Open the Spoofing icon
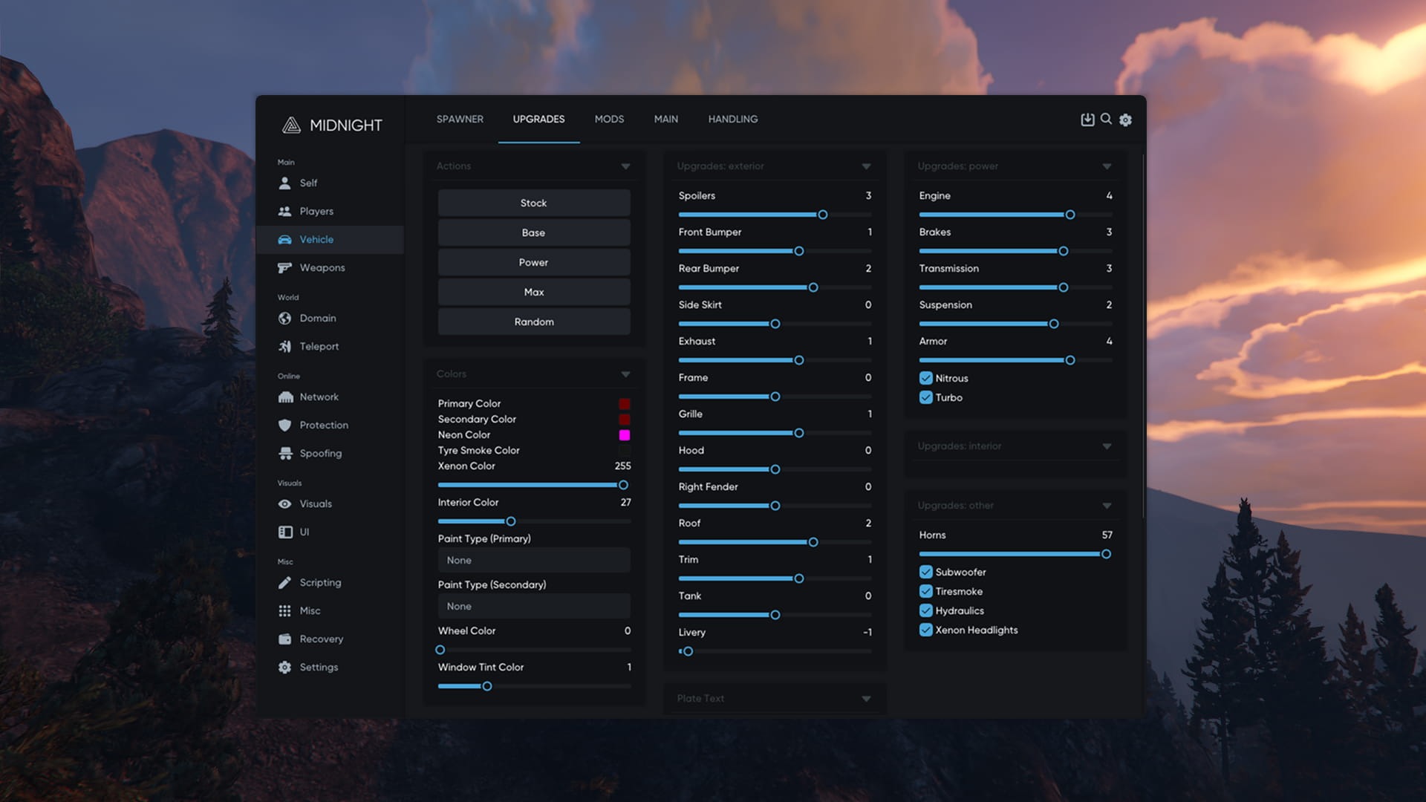This screenshot has height=802, width=1426. 285,453
